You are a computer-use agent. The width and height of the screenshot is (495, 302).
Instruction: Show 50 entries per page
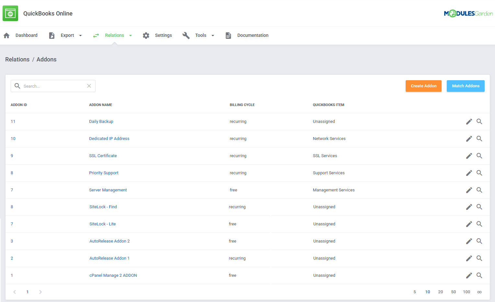pyautogui.click(x=454, y=292)
